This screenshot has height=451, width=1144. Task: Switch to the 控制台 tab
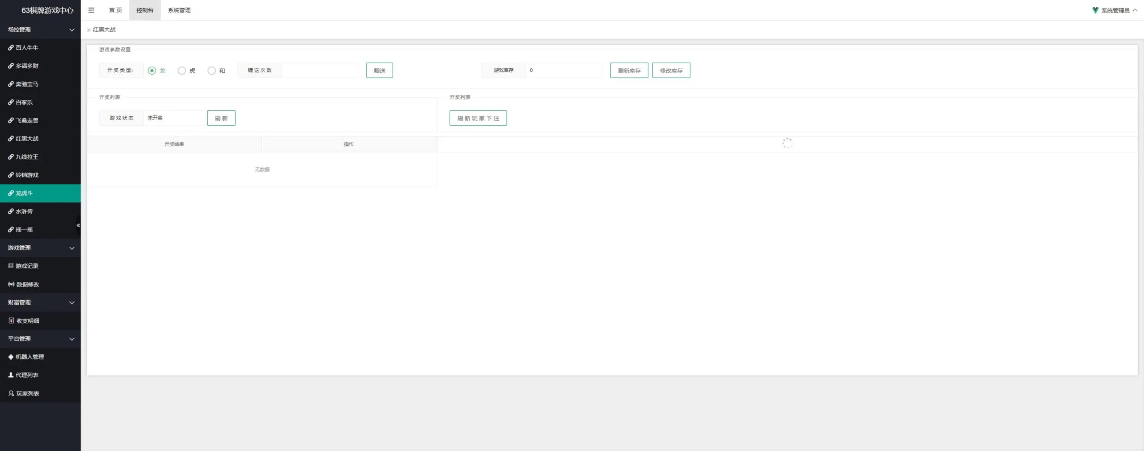tap(145, 10)
